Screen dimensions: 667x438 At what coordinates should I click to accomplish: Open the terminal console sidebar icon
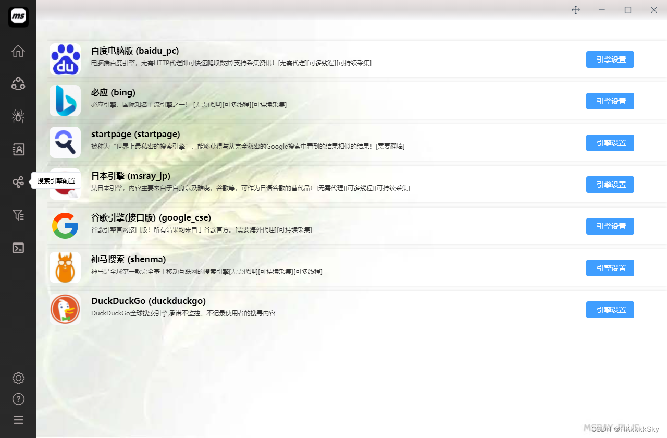coord(18,248)
